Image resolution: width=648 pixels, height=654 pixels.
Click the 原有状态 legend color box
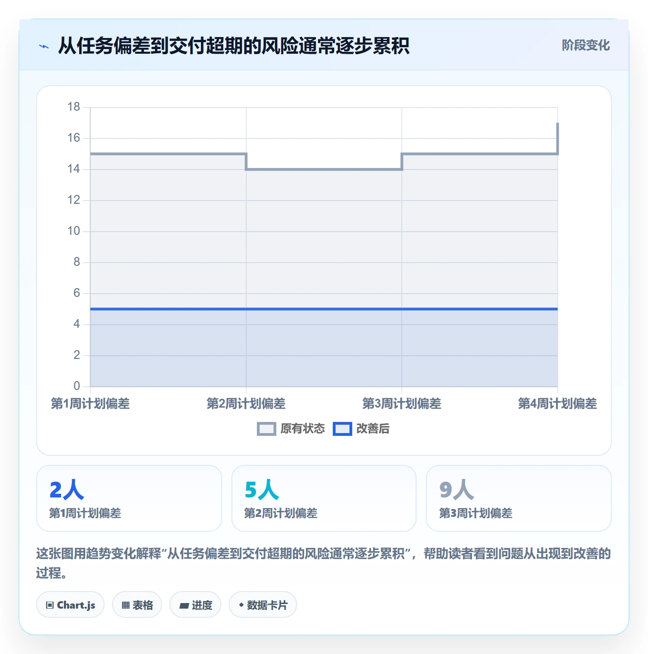[267, 429]
